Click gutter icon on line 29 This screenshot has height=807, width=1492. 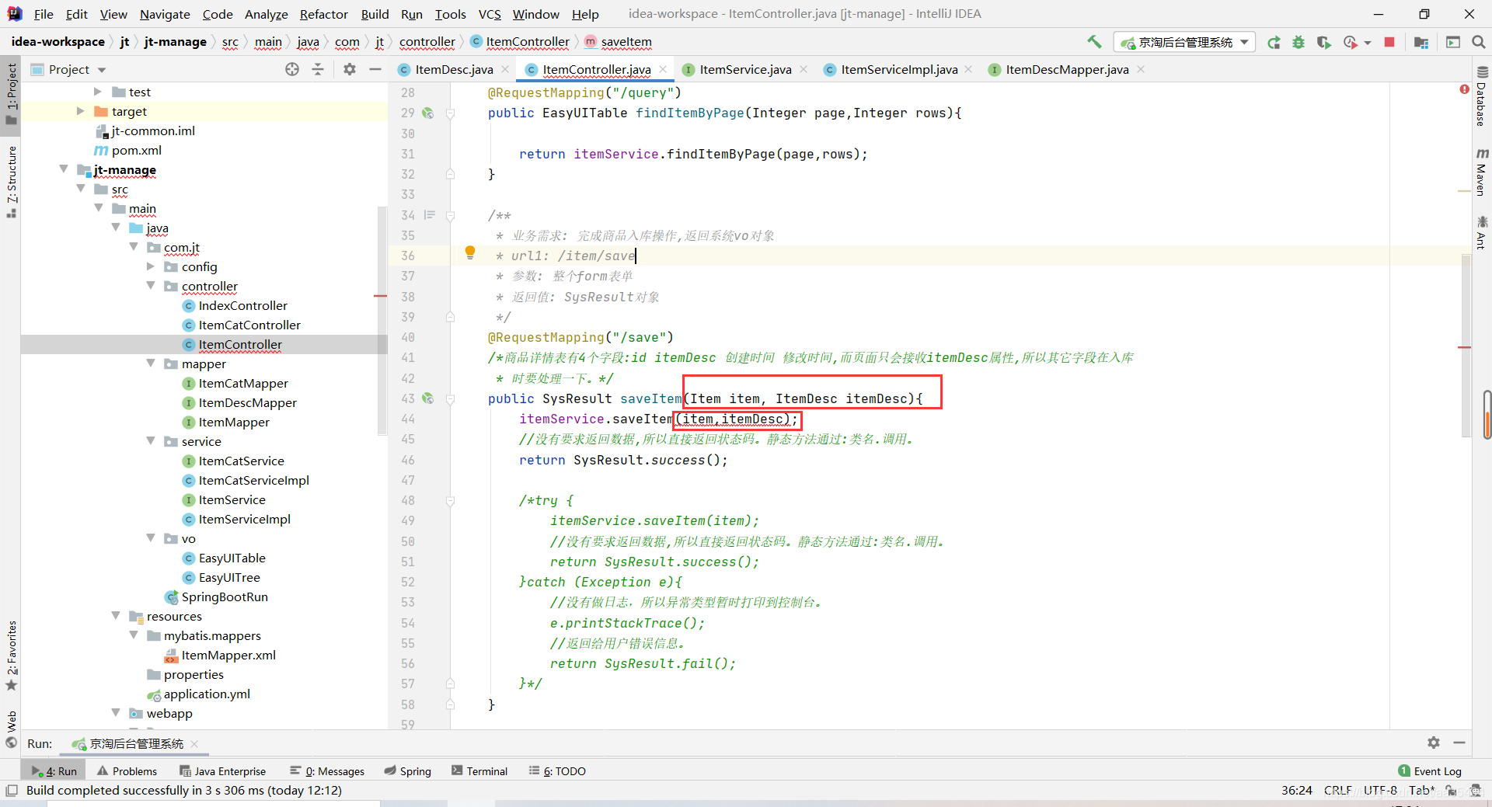[427, 113]
